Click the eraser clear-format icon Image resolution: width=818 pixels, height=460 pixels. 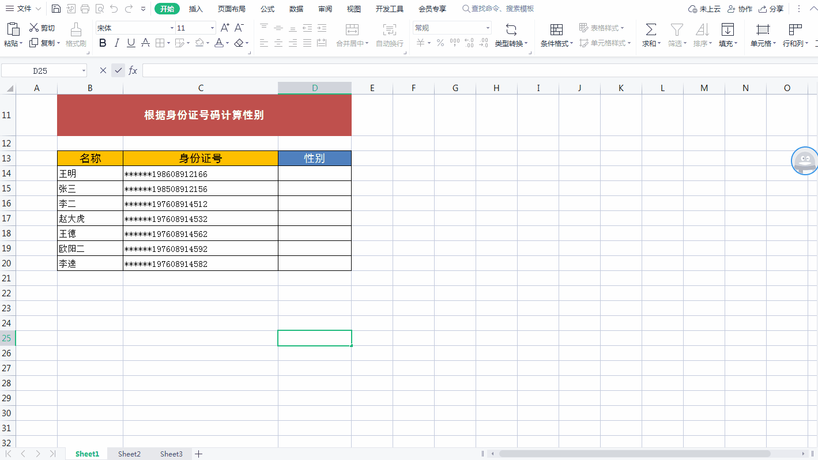pyautogui.click(x=239, y=43)
